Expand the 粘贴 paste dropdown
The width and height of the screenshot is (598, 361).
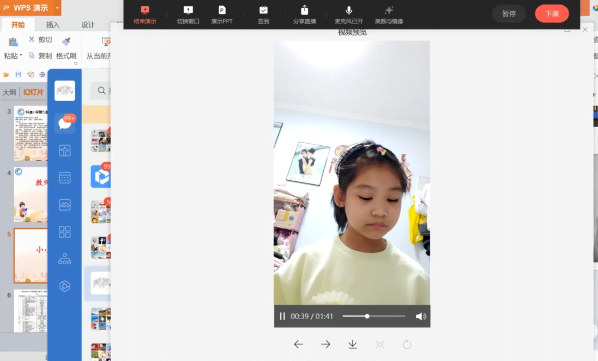tap(21, 55)
